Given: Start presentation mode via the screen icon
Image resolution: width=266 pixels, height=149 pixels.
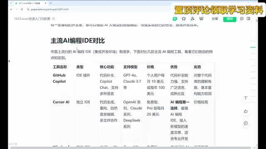Looking at the screenshot, I should coord(201,19).
